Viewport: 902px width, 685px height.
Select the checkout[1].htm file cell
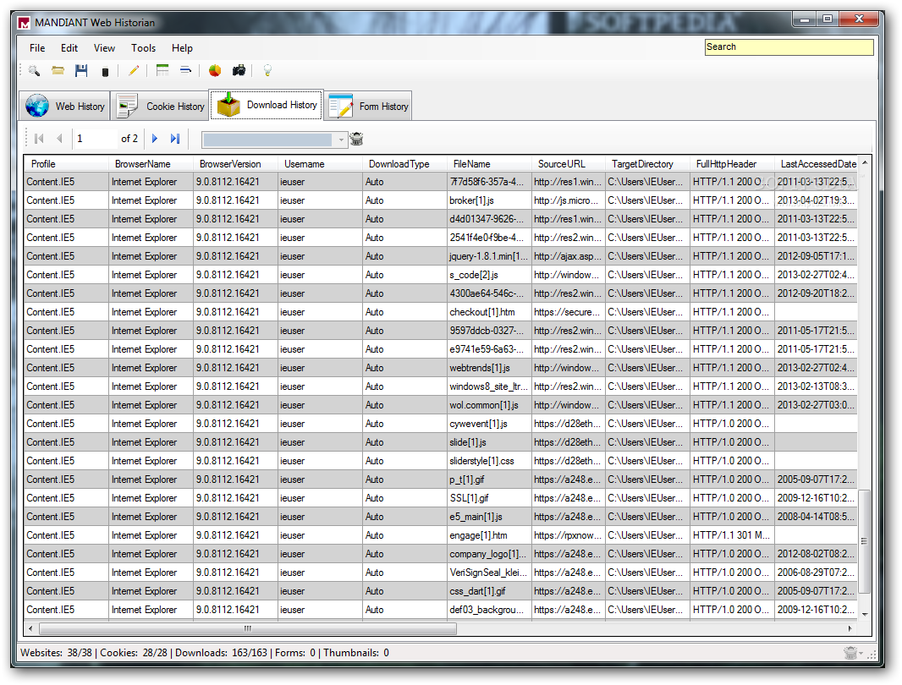(x=489, y=312)
